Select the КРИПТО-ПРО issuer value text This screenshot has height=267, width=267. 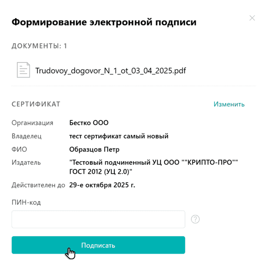[x=154, y=167]
